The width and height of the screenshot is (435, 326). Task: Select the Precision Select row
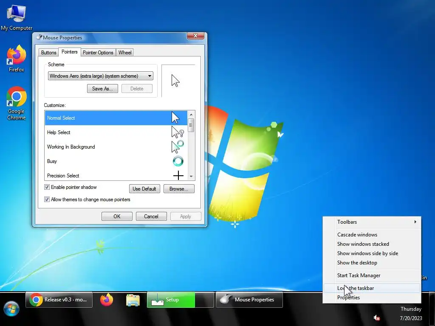116,175
